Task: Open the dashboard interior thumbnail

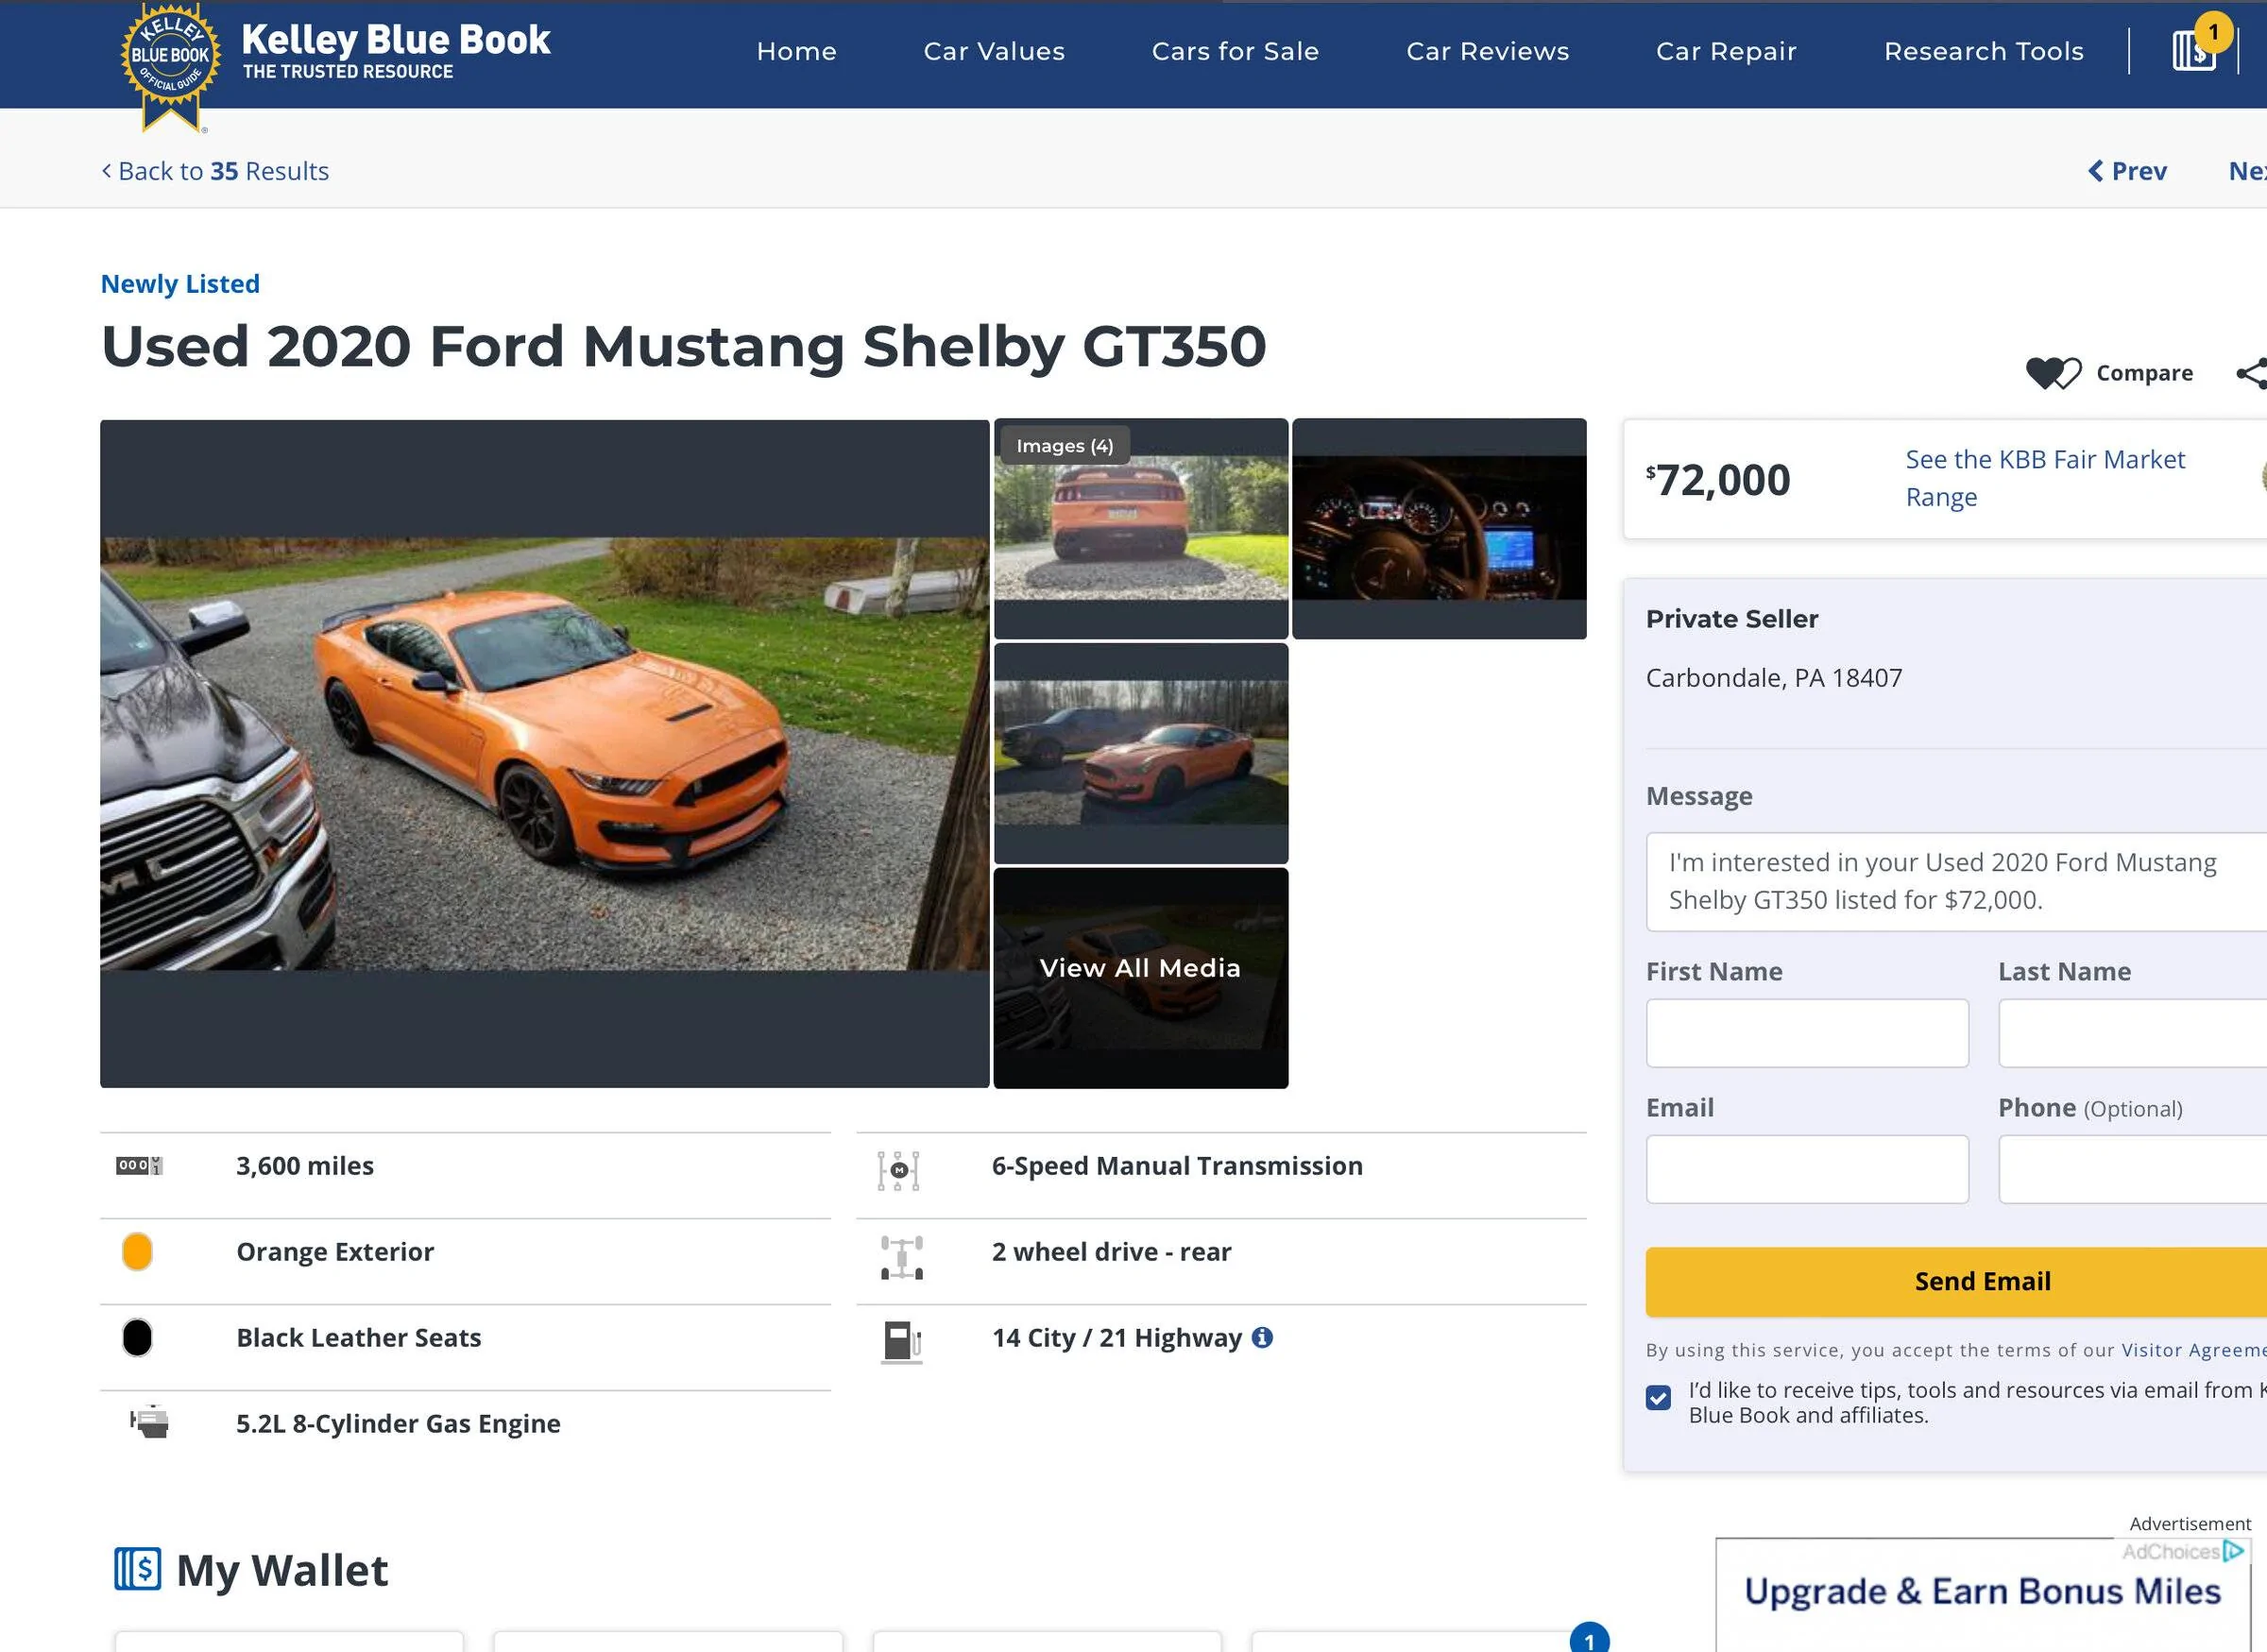Action: click(1439, 528)
